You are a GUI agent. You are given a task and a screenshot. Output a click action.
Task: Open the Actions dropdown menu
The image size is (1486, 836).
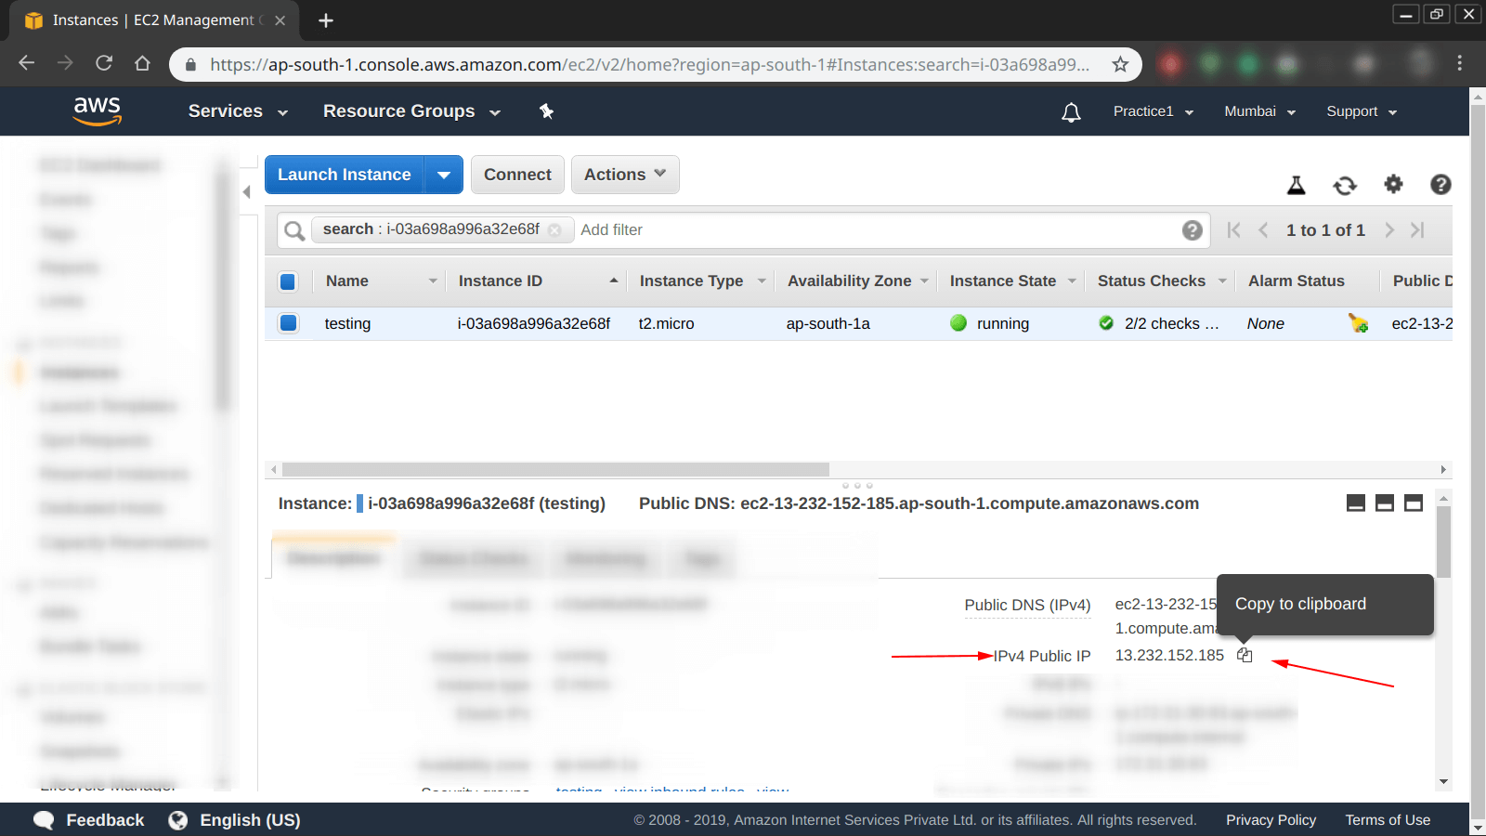pyautogui.click(x=625, y=175)
